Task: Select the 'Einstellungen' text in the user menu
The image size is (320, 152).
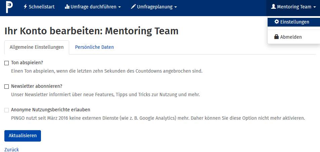Action: coord(294,22)
